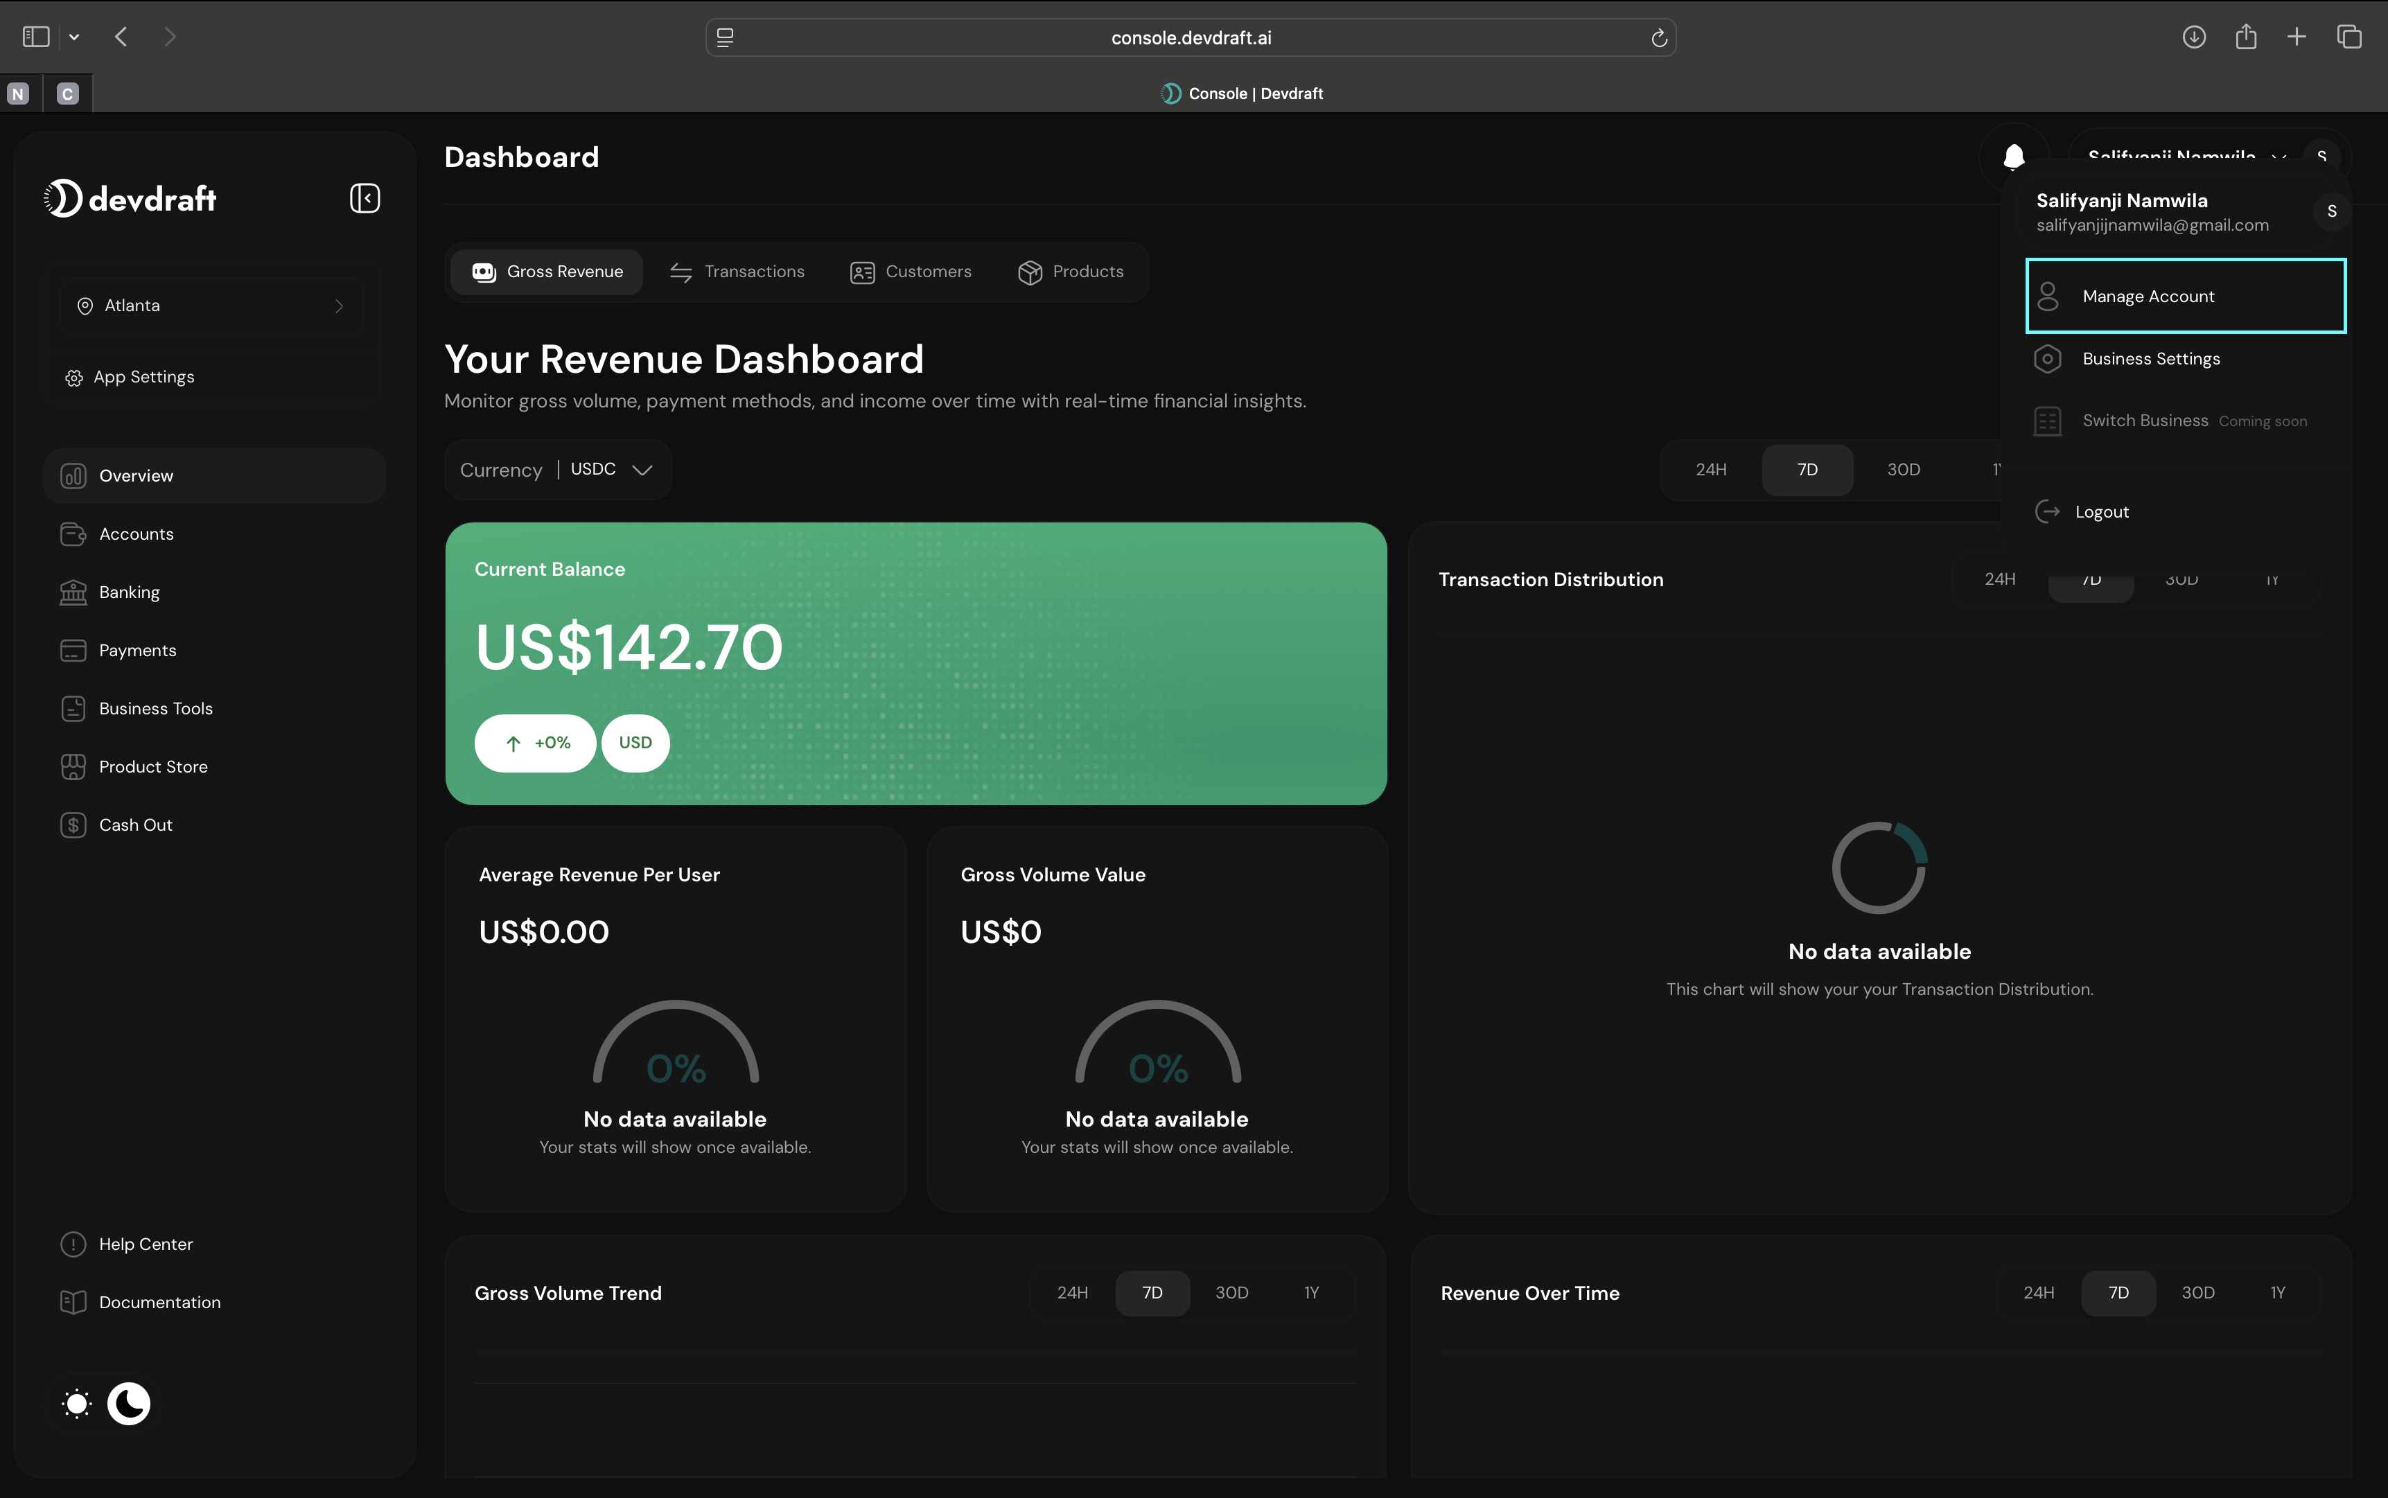2388x1498 pixels.
Task: Open the Banking section
Action: (x=129, y=592)
